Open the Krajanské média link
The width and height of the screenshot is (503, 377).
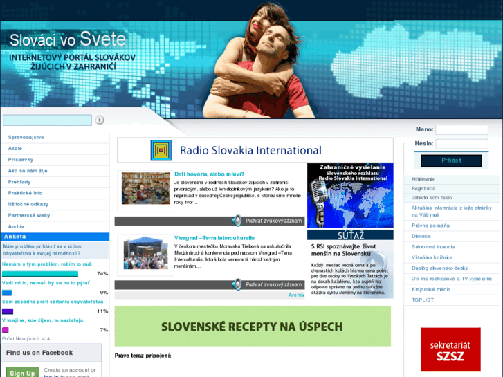[431, 289]
